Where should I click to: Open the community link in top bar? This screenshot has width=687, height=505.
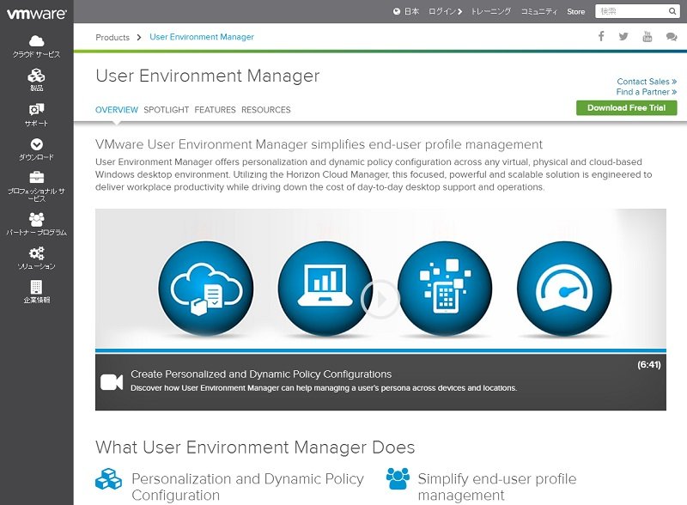[x=539, y=11]
